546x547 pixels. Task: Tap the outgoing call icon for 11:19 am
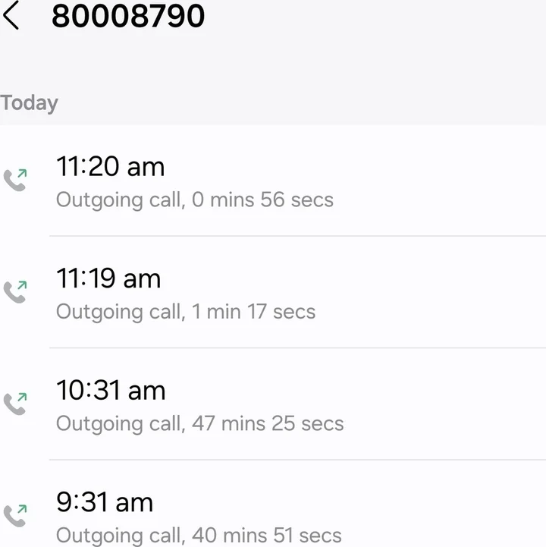coord(15,291)
